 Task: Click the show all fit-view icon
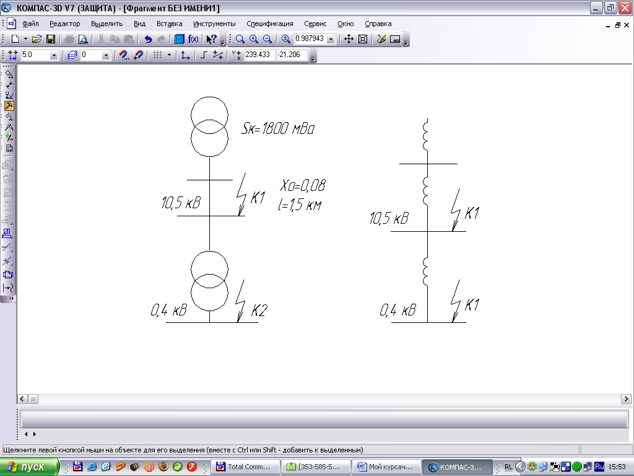pos(363,39)
